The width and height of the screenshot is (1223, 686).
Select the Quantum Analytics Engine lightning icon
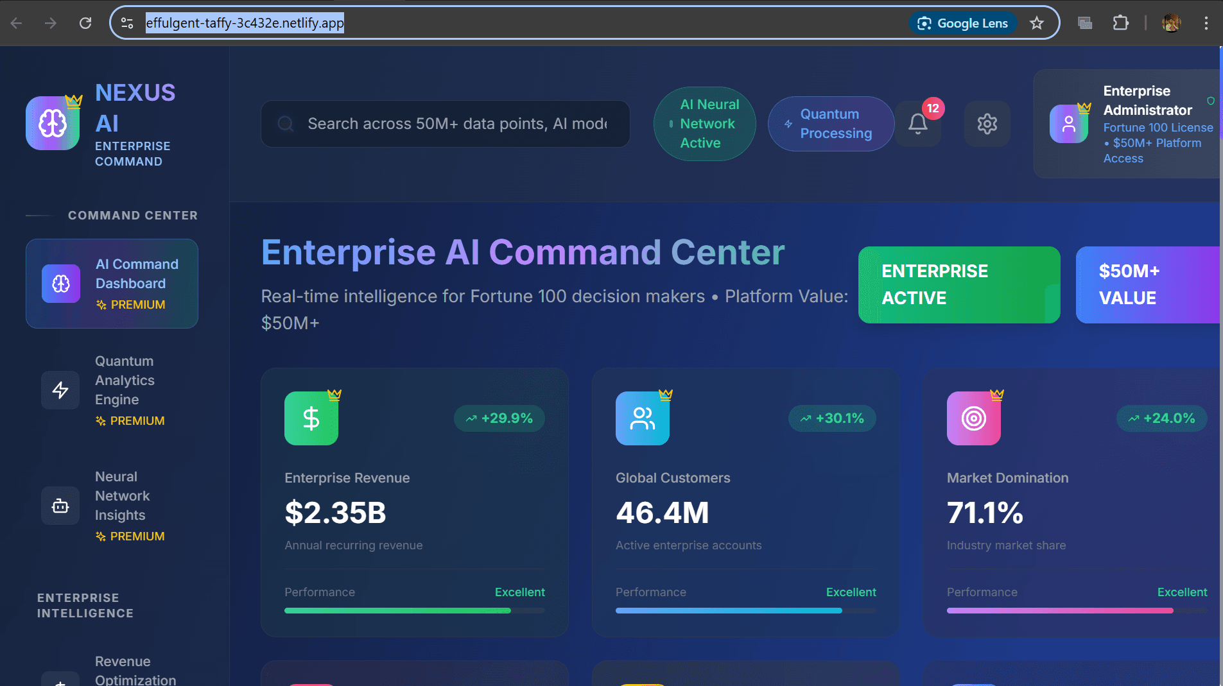point(60,390)
